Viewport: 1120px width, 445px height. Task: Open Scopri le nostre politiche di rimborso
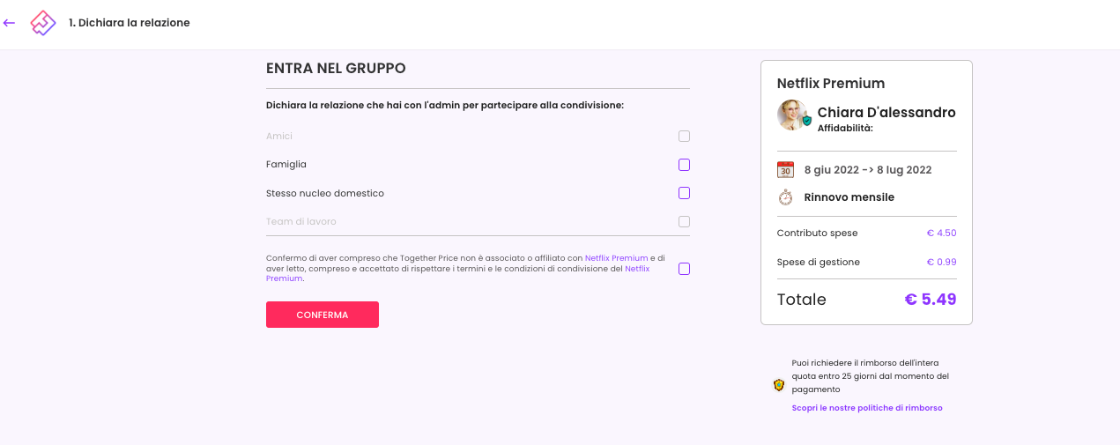tap(867, 408)
